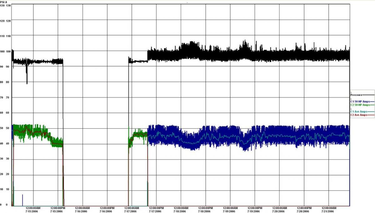The image size is (375, 213).
Task: Click the 12:00:00AM 7/19/2006 time label
Action: click(x=230, y=210)
